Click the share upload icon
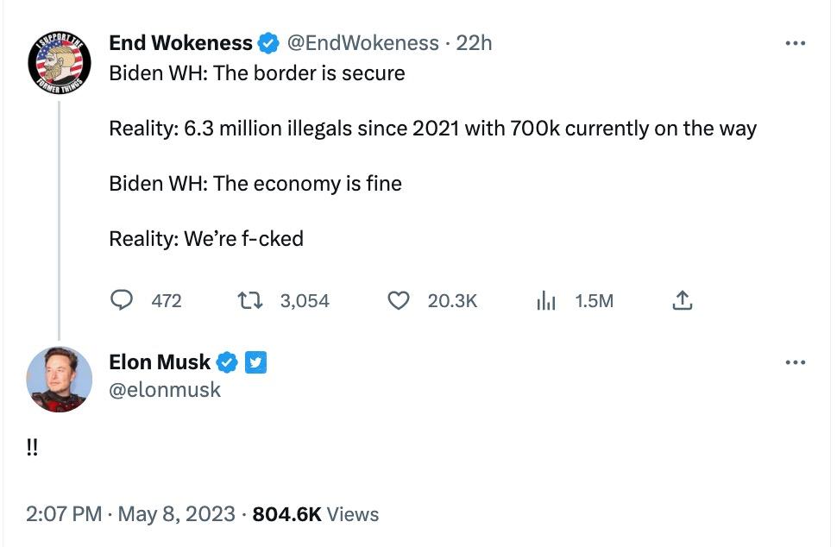This screenshot has height=547, width=837. 683,300
